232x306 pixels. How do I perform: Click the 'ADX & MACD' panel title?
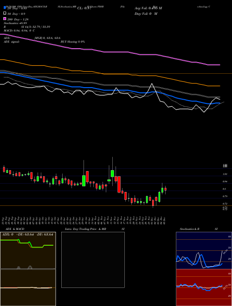15,229
